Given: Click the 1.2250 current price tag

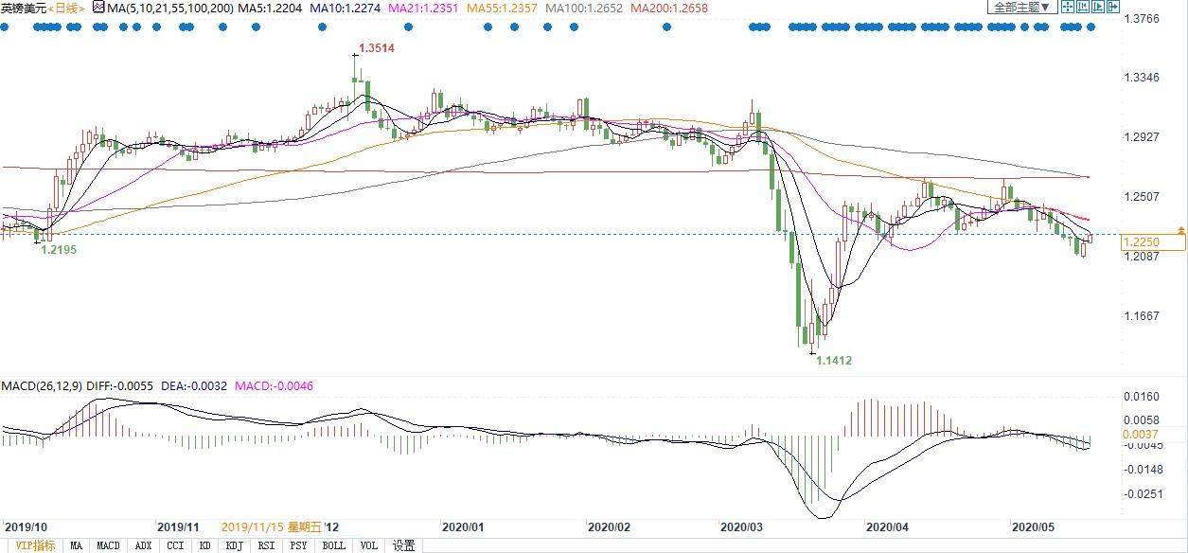Looking at the screenshot, I should [x=1151, y=243].
